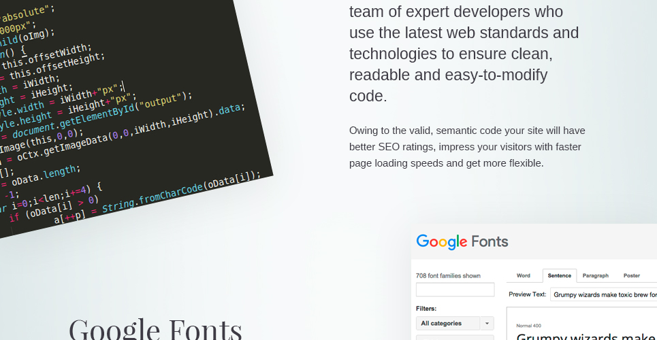This screenshot has height=340, width=657.
Task: Switch to the Poster preview tab
Action: point(631,275)
